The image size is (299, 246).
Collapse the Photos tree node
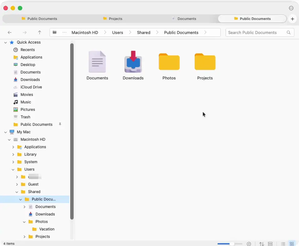point(24,222)
